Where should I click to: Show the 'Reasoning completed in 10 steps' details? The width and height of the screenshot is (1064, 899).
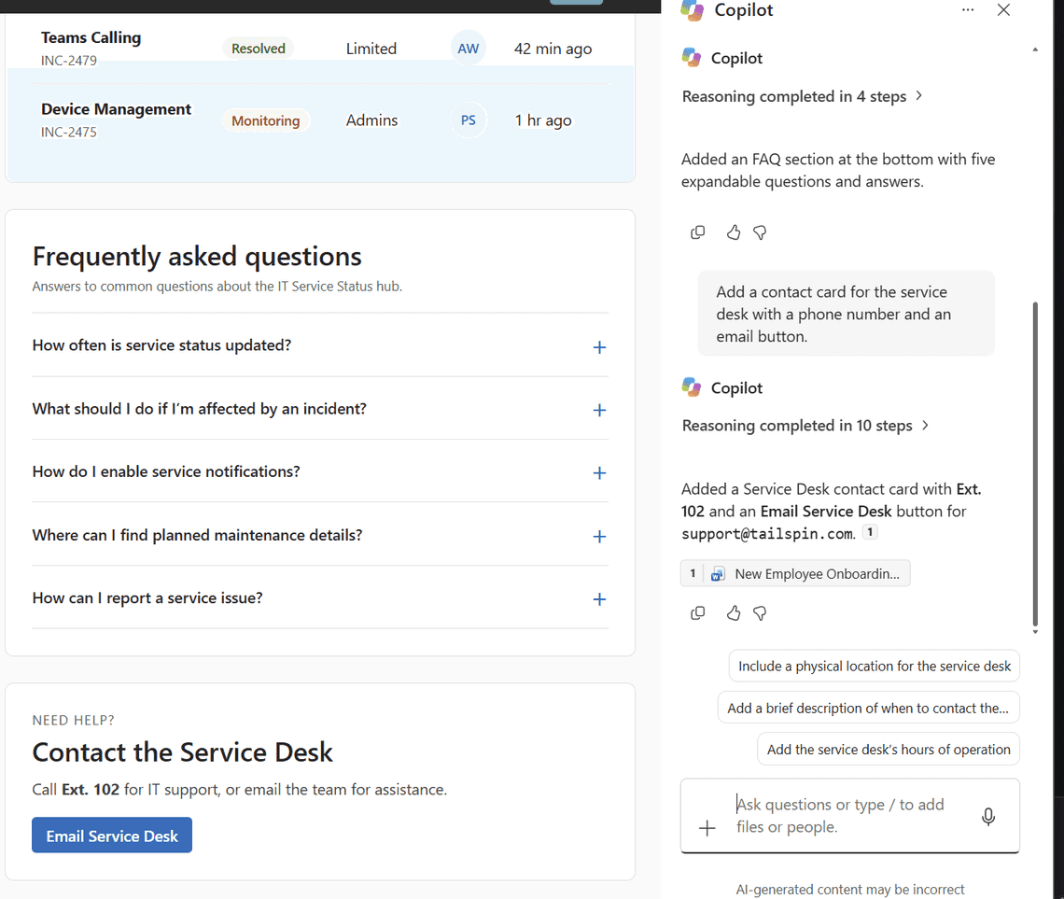point(805,426)
